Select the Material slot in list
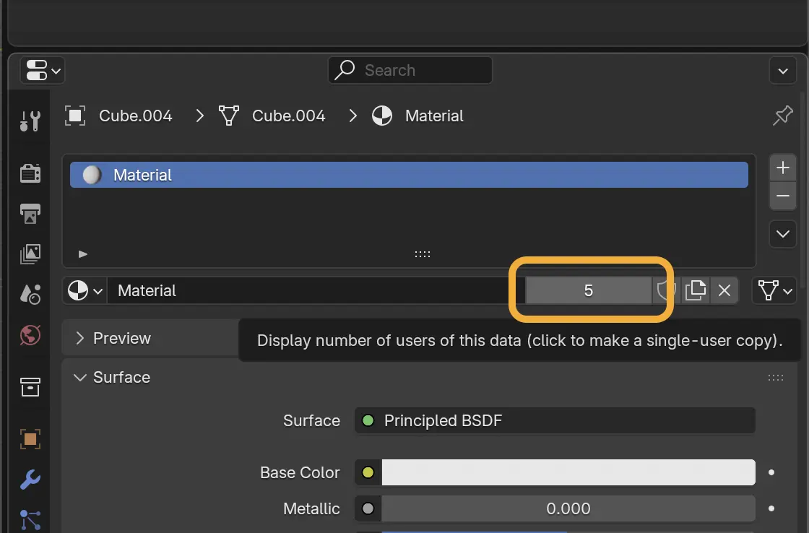 pos(409,175)
